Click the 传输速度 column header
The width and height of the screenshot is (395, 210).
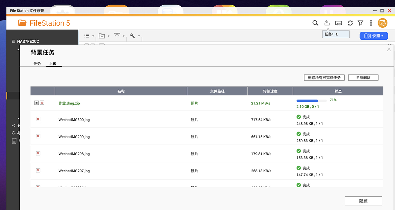(x=270, y=91)
